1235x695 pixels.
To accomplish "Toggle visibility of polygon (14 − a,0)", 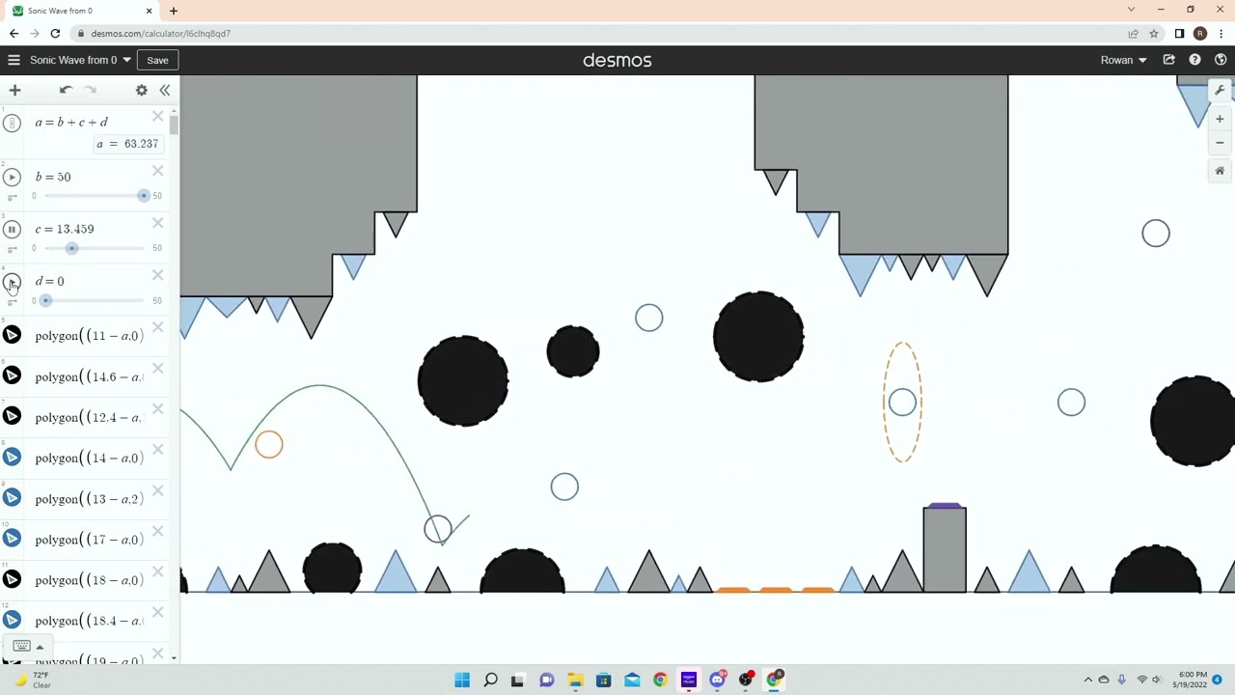I will click(12, 457).
